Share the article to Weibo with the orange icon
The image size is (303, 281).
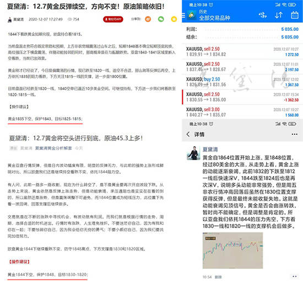click(x=148, y=19)
